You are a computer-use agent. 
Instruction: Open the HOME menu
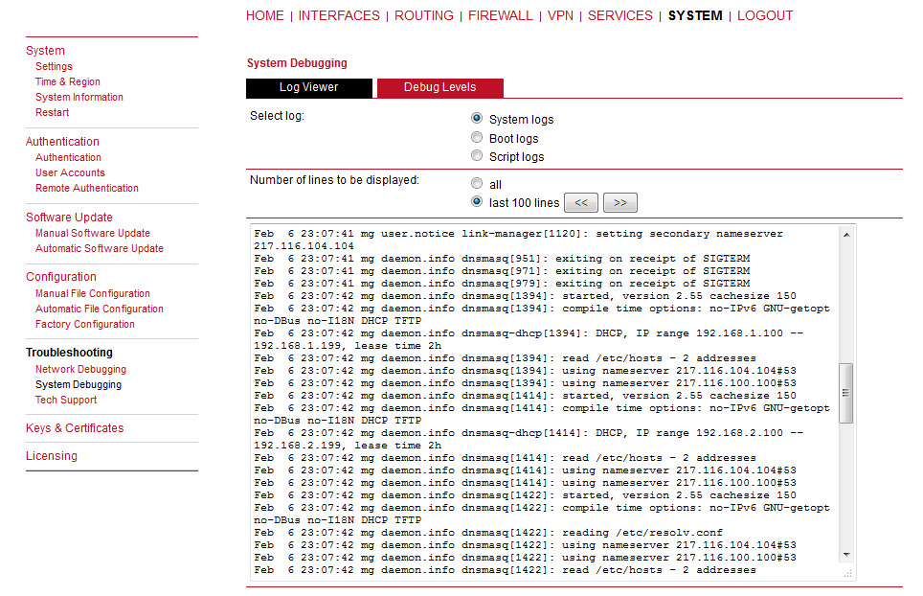[x=265, y=16]
